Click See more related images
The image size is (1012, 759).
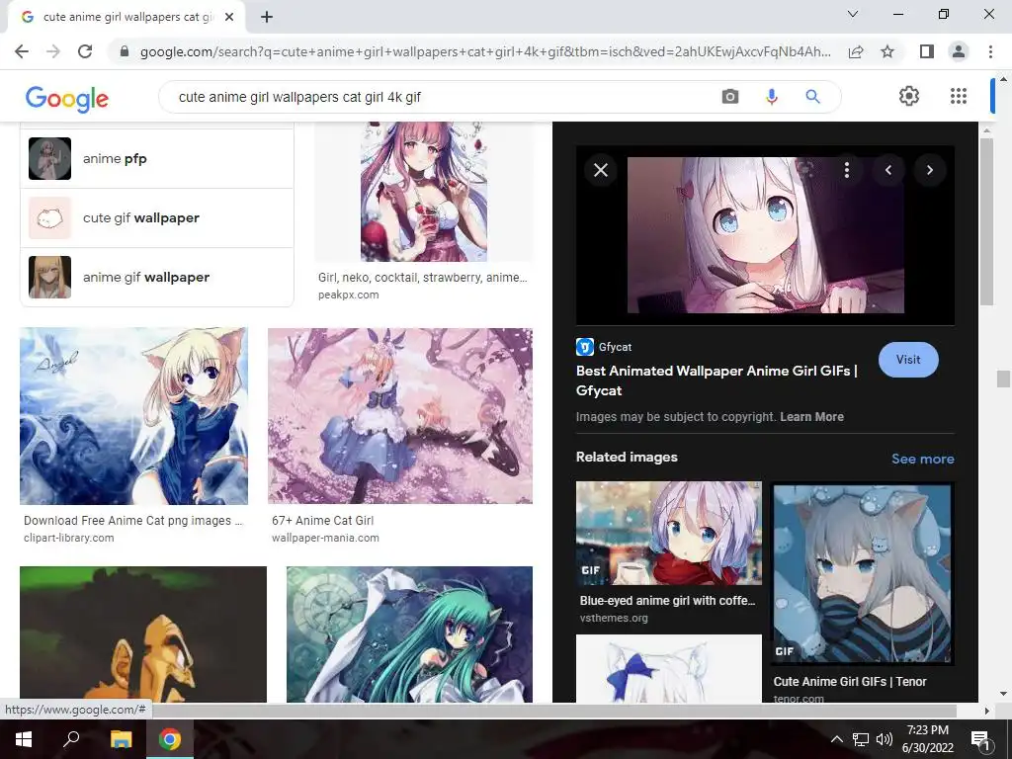click(922, 459)
